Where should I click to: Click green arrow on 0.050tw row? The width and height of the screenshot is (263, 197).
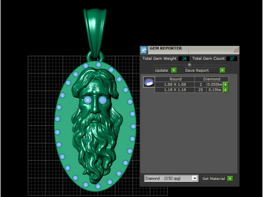click(x=226, y=85)
